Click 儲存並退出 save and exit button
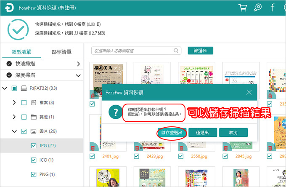This screenshot has height=187, width=286. (172, 132)
